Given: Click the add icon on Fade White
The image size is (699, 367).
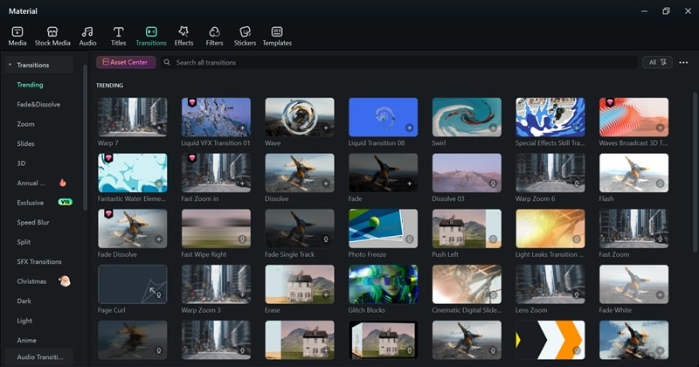Looking at the screenshot, I should click(661, 295).
